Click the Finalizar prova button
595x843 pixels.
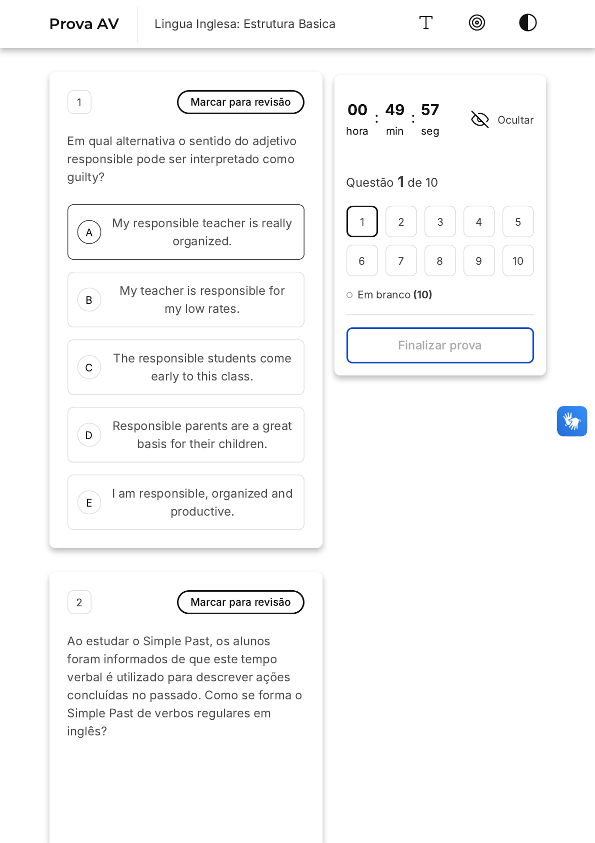[440, 345]
